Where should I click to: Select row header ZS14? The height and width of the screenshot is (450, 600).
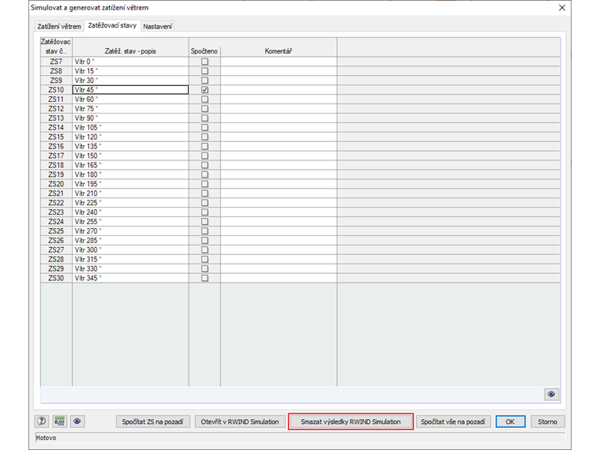pos(56,127)
